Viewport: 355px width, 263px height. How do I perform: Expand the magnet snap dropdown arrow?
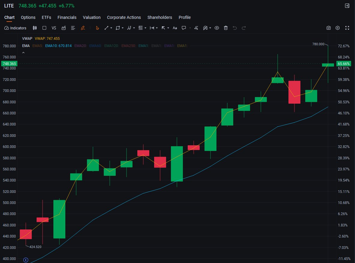[210, 28]
